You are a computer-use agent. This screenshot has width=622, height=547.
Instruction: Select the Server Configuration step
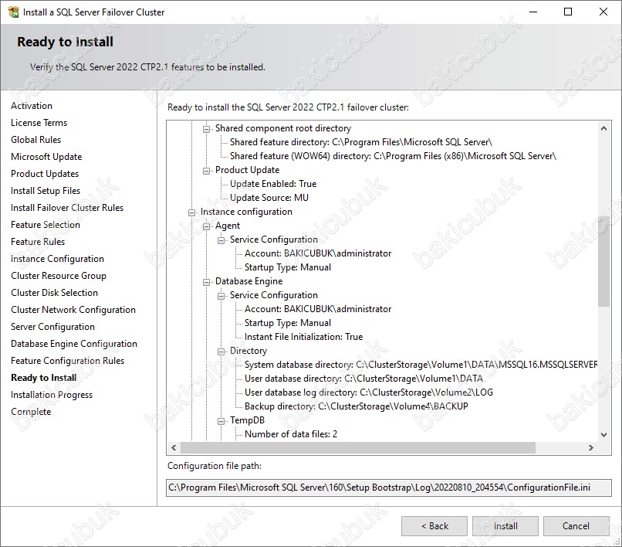click(x=52, y=327)
